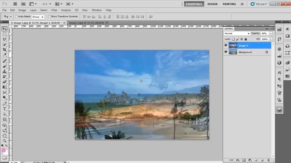Select the Move tool in the toolbox
This screenshot has width=291, height=163.
pyautogui.click(x=5, y=29)
